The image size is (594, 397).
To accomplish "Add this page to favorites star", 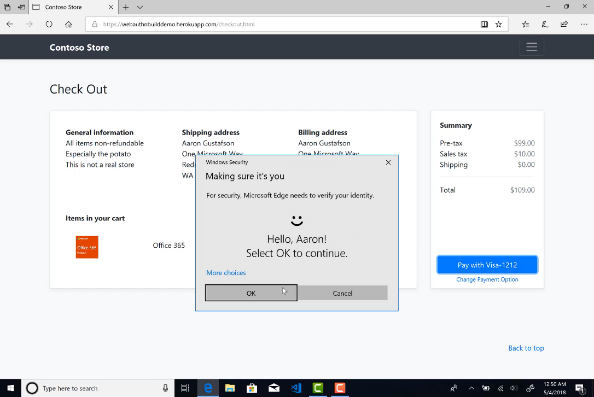I will (x=498, y=24).
